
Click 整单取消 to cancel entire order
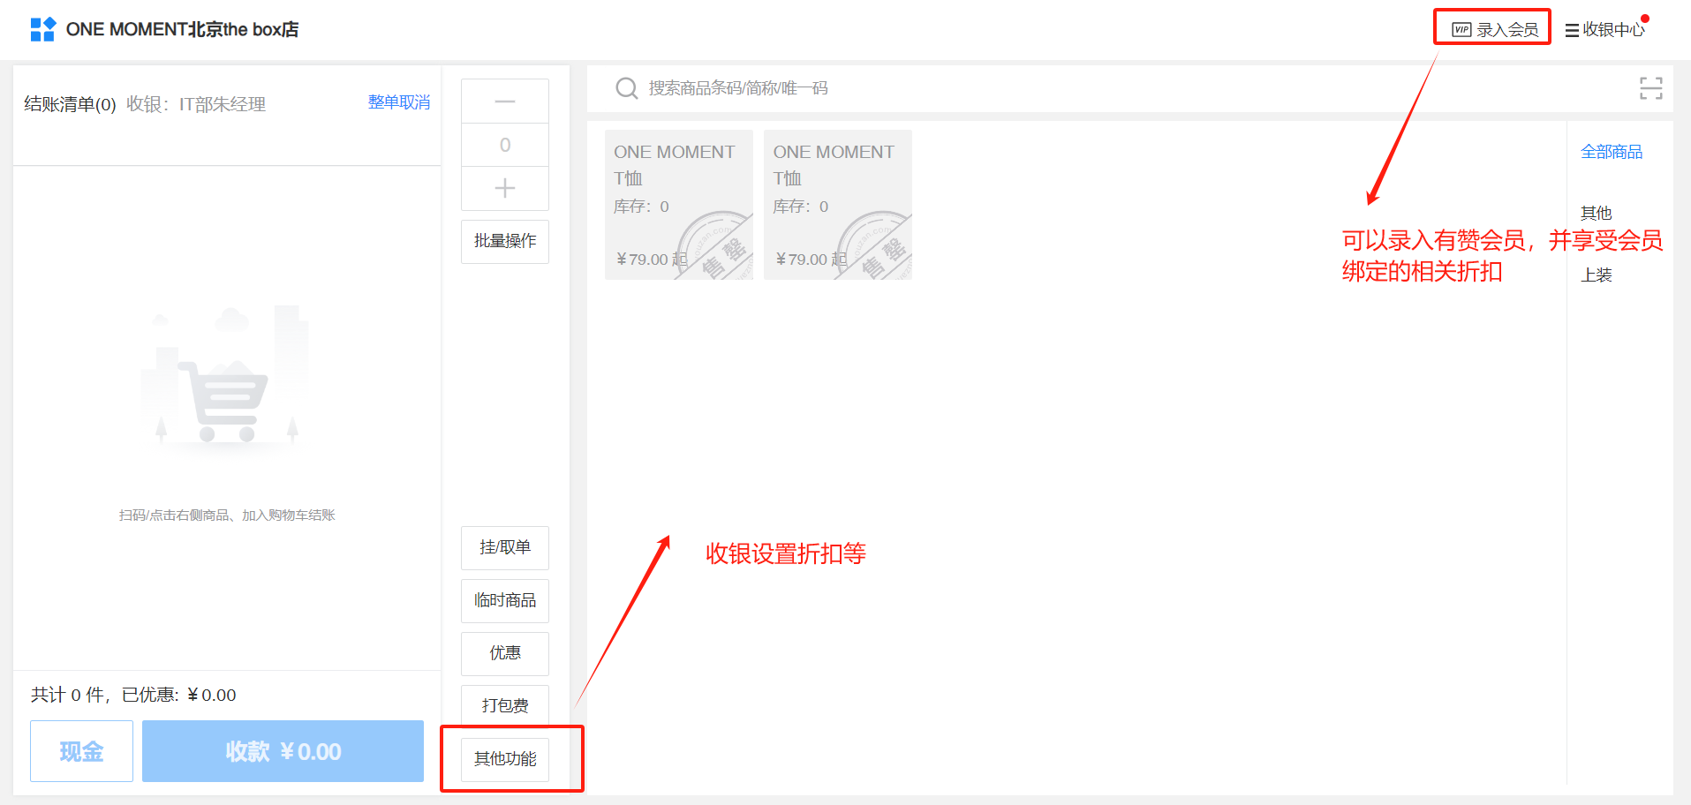(x=398, y=102)
